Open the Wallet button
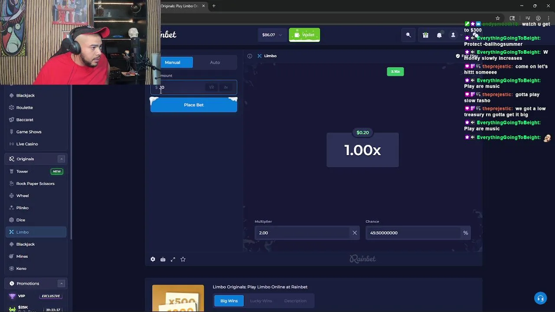The image size is (555, 312). [x=304, y=35]
